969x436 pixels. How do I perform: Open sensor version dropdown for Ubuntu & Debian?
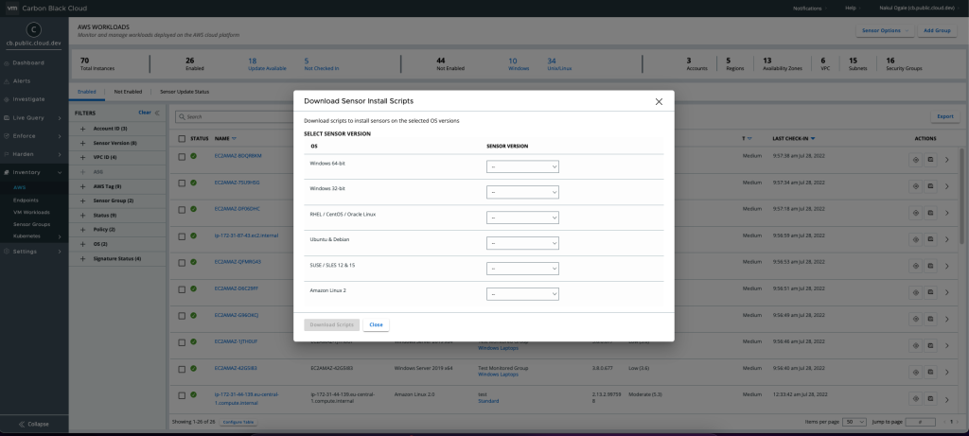click(522, 243)
